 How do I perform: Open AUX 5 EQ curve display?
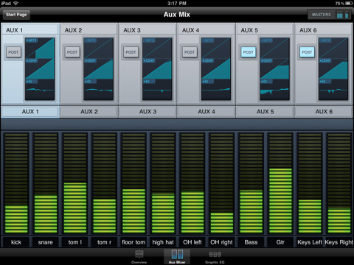(274, 90)
